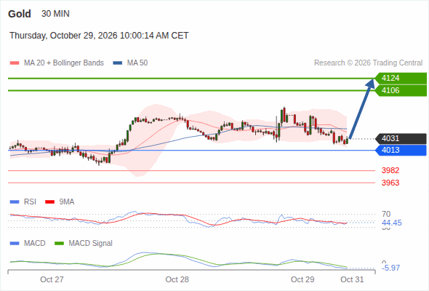Click the red 9MA legend swatch
This screenshot has height=291, width=429.
(49, 202)
